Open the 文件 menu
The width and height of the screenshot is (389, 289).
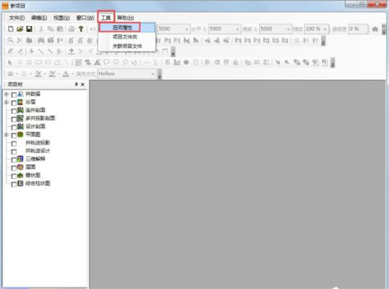[17, 17]
